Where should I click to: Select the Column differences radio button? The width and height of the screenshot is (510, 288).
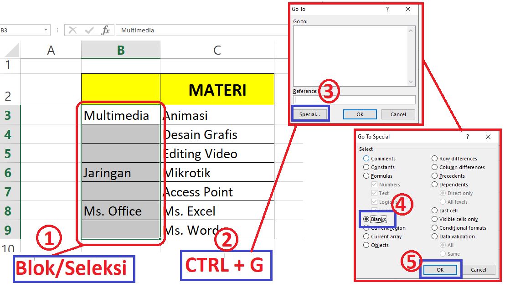(434, 167)
